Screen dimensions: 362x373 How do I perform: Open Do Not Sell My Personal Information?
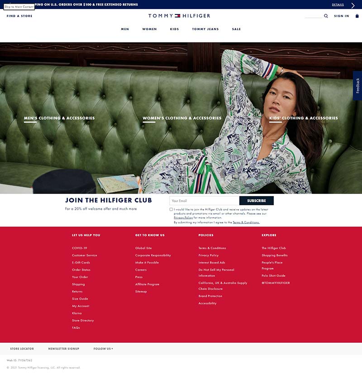[216, 273]
